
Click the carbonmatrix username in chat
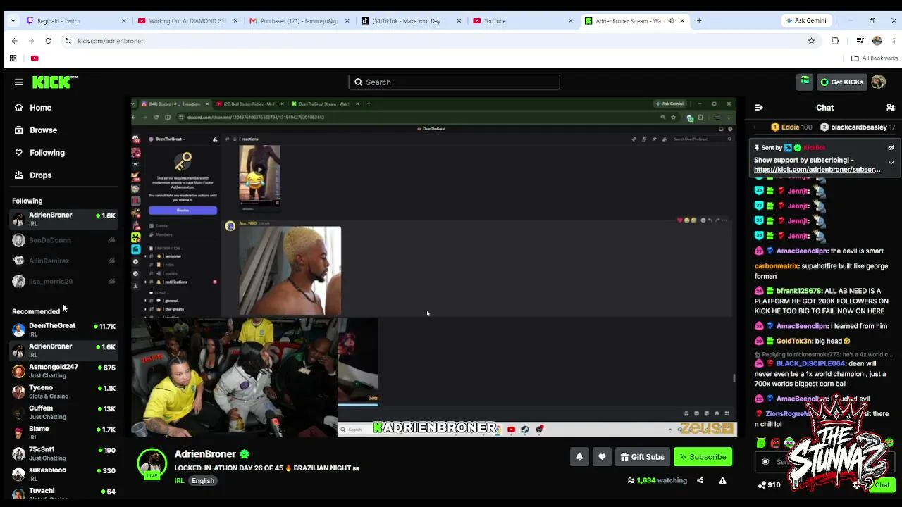[x=777, y=266]
